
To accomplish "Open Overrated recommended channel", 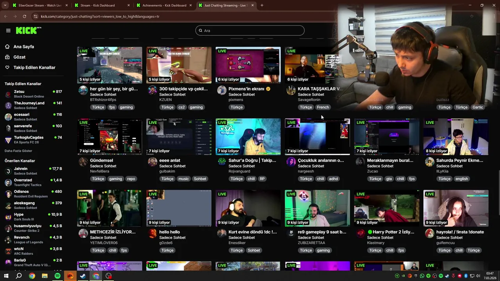I will click(34, 182).
